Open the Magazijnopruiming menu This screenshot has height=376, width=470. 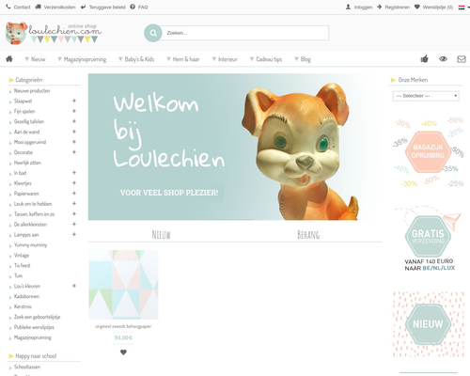pyautogui.click(x=82, y=59)
